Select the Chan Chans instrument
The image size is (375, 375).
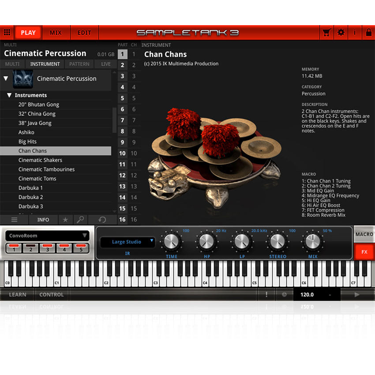point(32,150)
